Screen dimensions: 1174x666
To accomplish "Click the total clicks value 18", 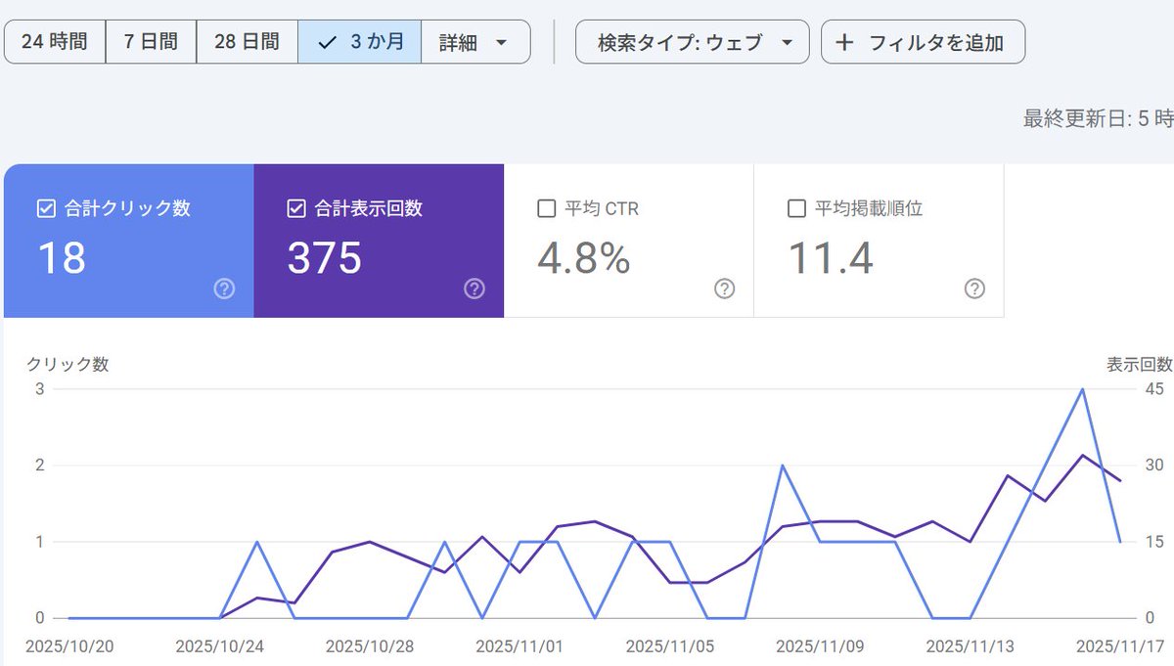I will pos(62,258).
